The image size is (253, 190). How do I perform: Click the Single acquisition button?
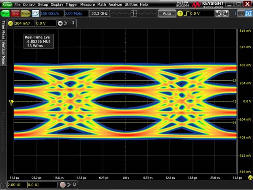click(26, 13)
